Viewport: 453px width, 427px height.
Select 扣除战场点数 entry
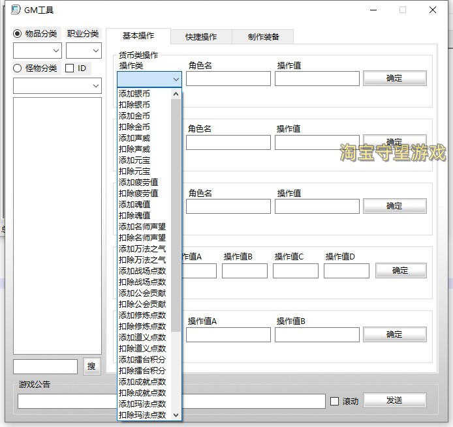click(x=144, y=282)
